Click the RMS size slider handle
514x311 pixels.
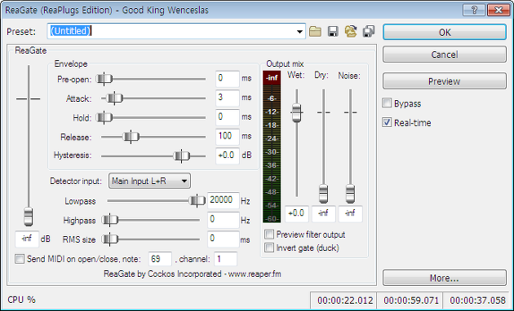[110, 239]
